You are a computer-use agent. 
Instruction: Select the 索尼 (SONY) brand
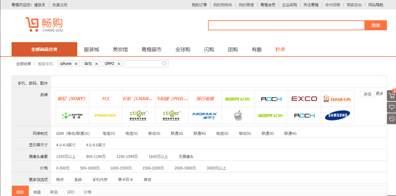click(72, 99)
